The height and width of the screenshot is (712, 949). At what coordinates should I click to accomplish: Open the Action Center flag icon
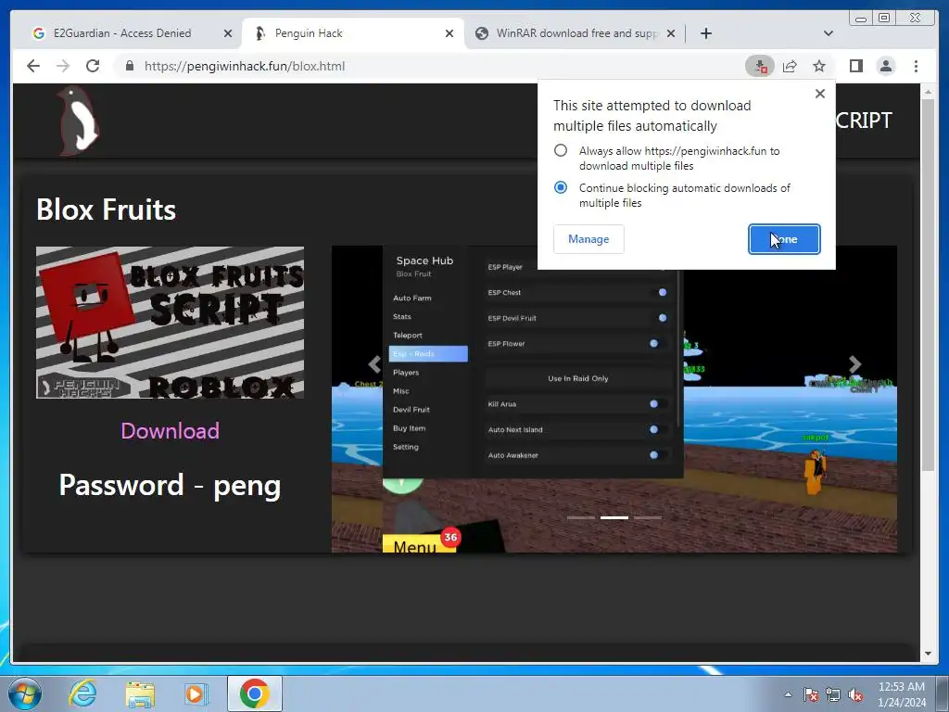[811, 694]
